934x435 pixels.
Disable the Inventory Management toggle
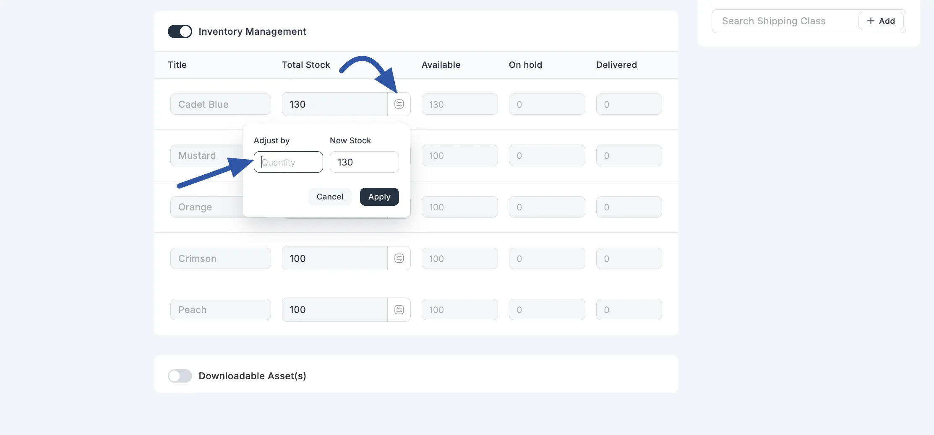point(180,31)
